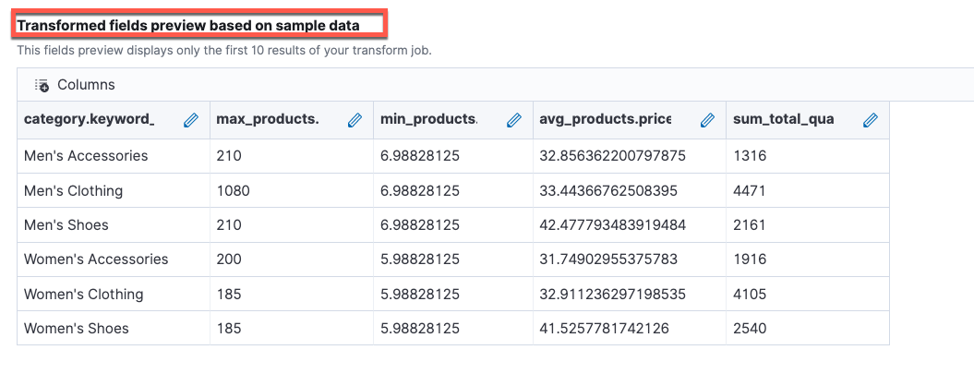Click sum quantity 4105 cell
The image size is (974, 374).
tap(750, 295)
